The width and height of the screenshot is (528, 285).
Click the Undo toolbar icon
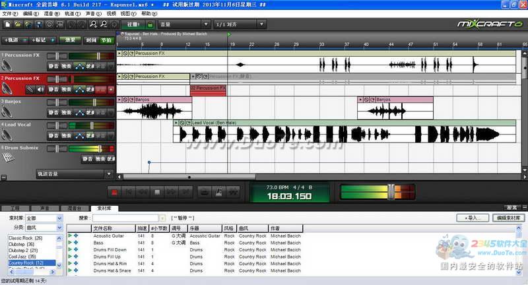71,24
